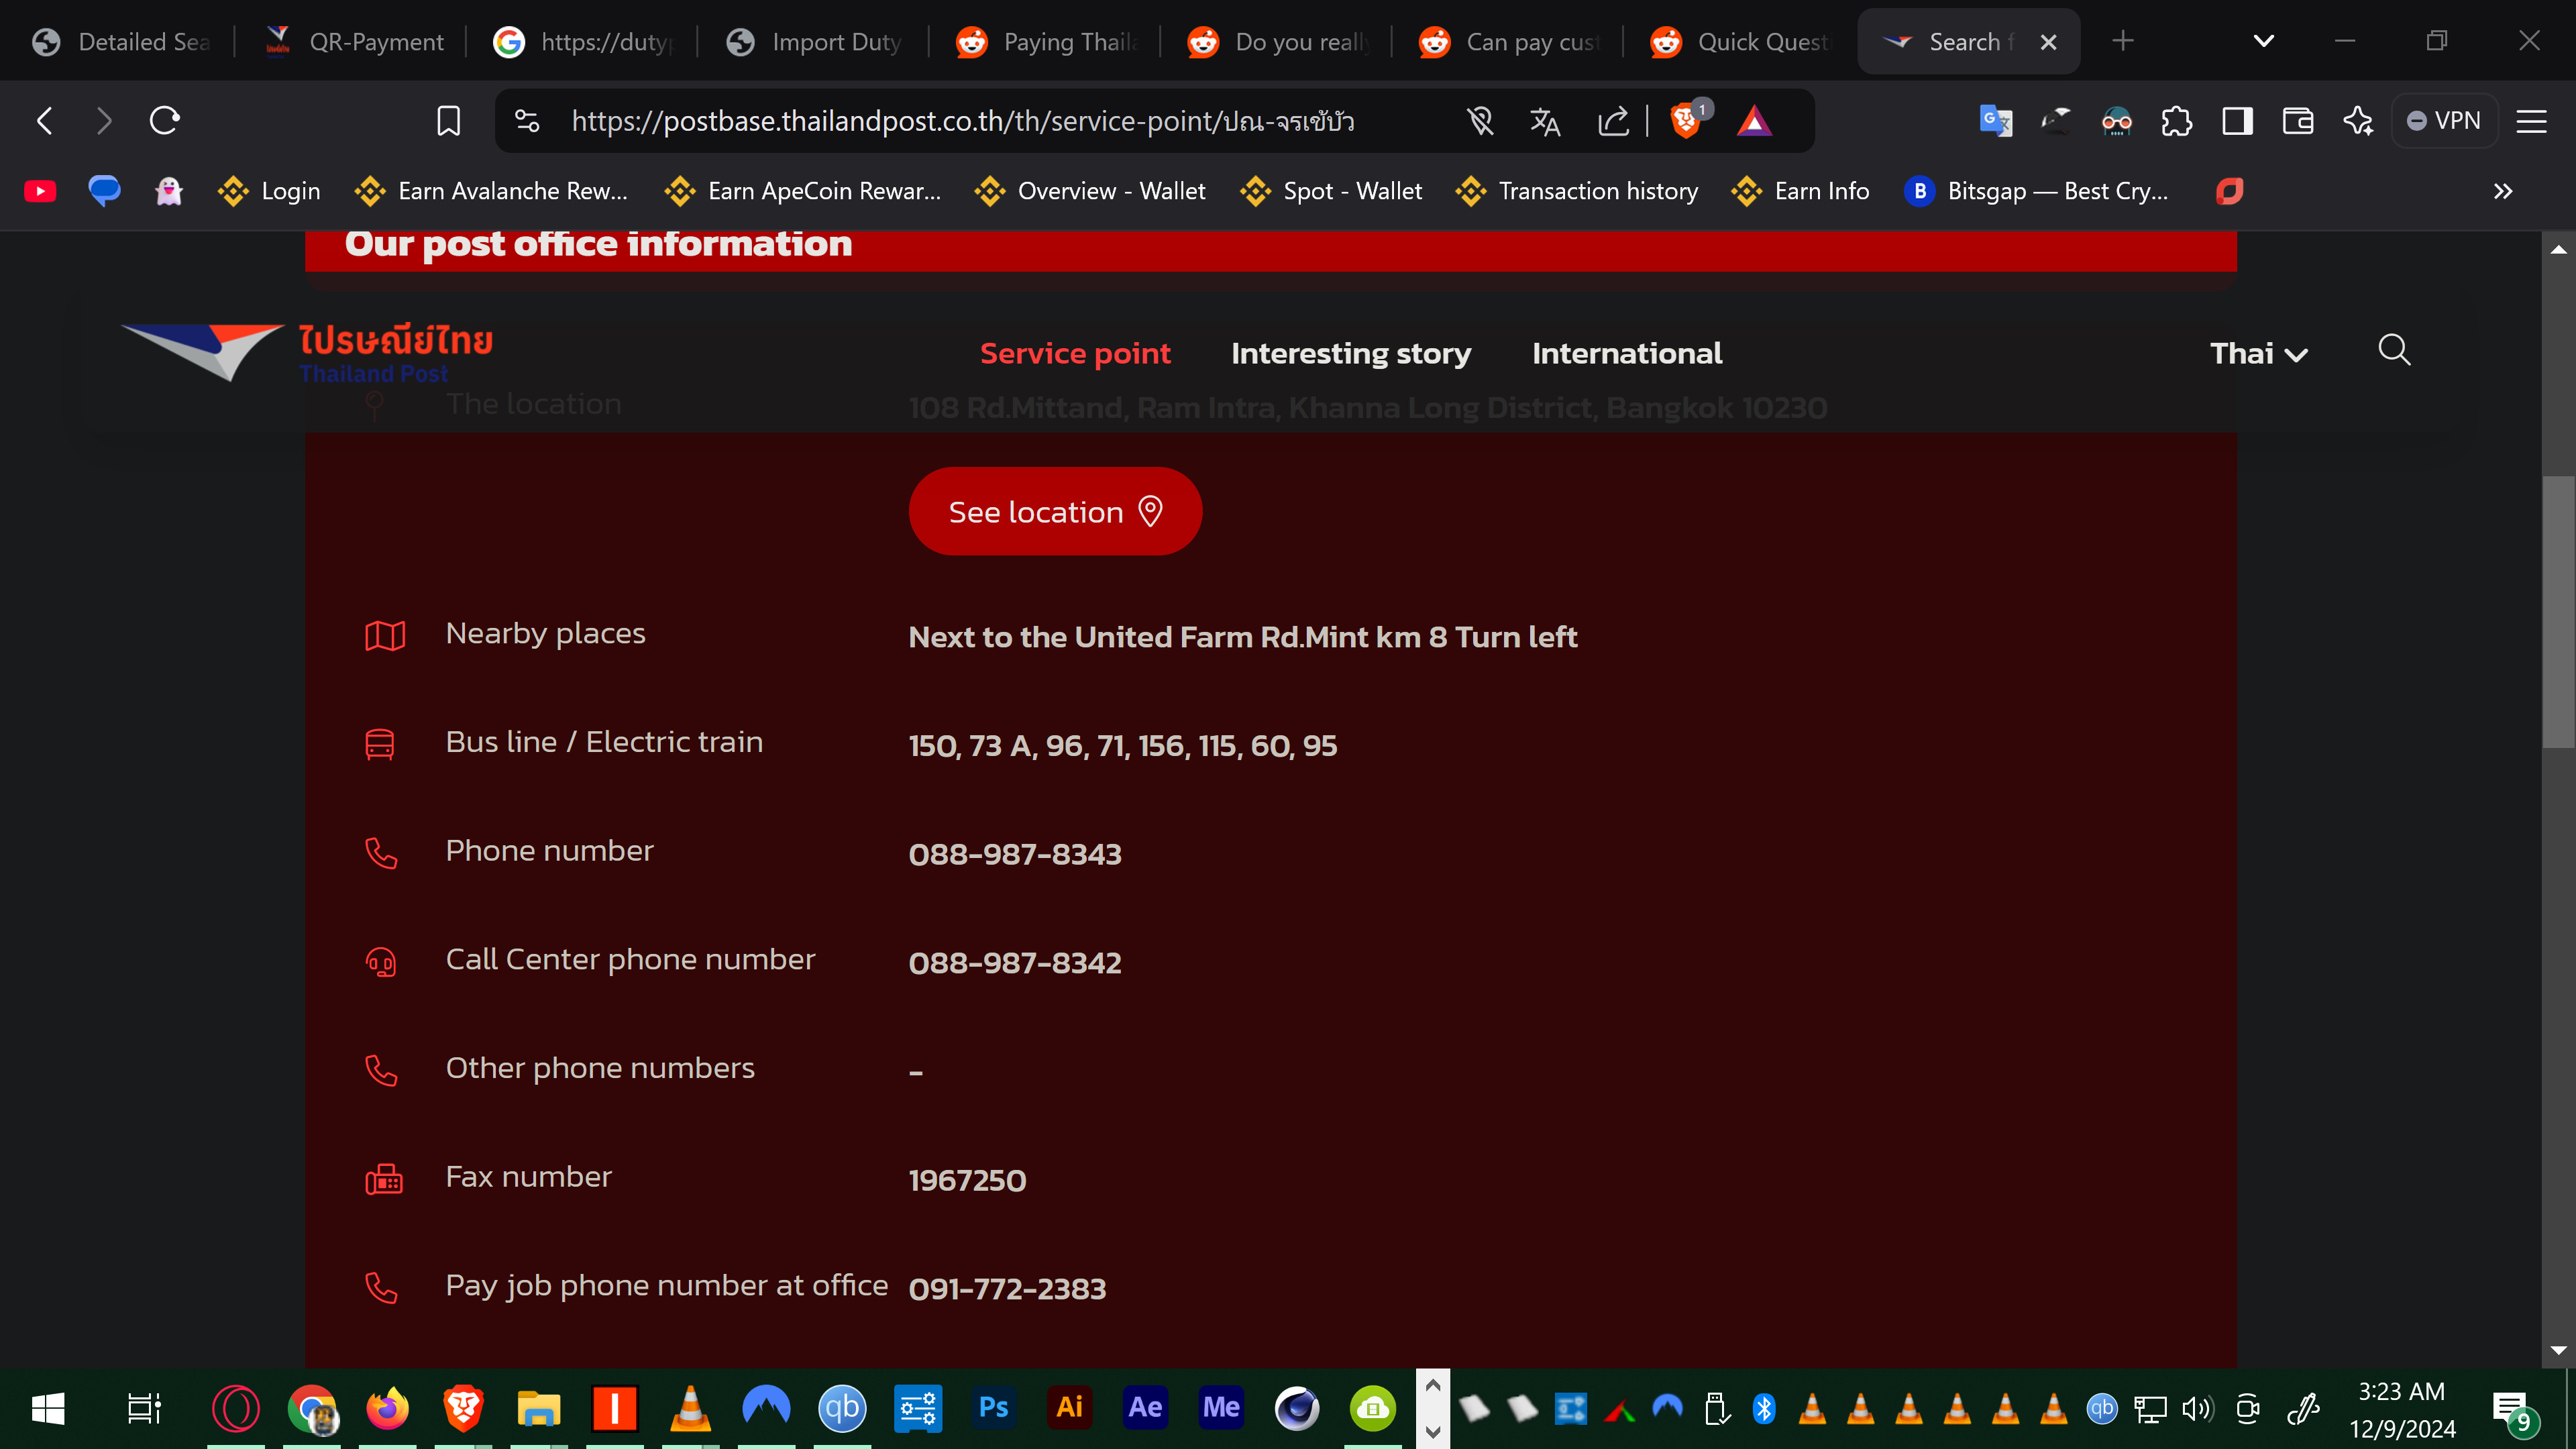Open a new tab with plus button

click(x=2123, y=41)
